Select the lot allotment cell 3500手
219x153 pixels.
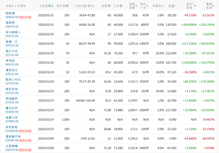pos(144,82)
